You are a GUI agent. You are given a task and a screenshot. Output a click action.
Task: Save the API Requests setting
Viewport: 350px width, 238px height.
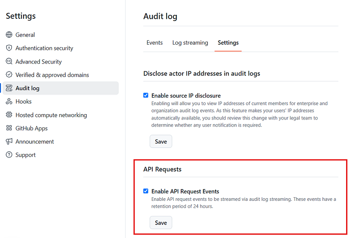[161, 223]
